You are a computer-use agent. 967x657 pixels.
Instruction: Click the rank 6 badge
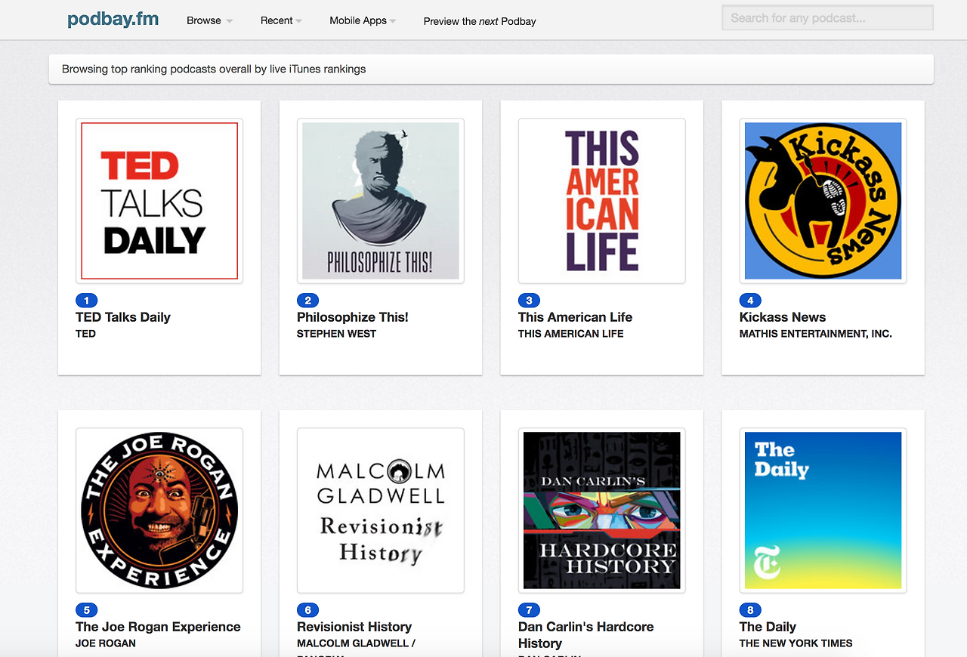click(x=308, y=610)
